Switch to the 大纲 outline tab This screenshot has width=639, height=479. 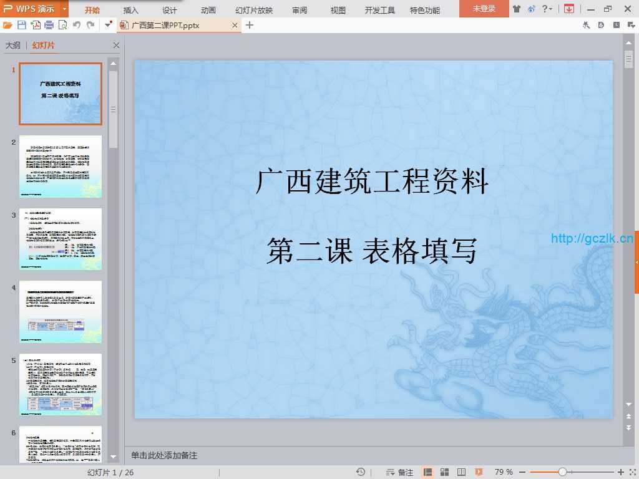12,46
